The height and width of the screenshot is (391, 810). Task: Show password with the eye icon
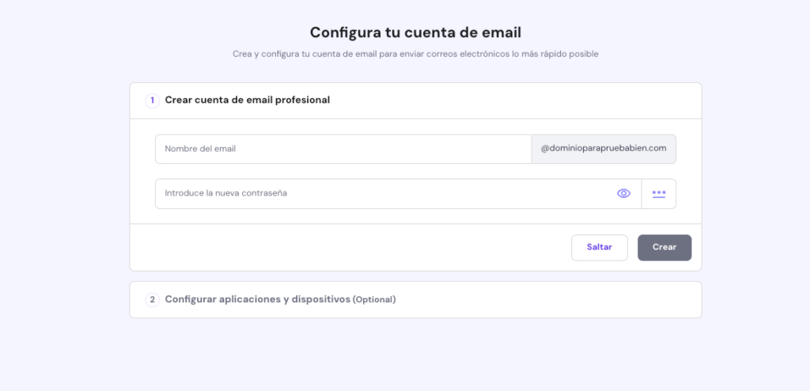pyautogui.click(x=623, y=193)
